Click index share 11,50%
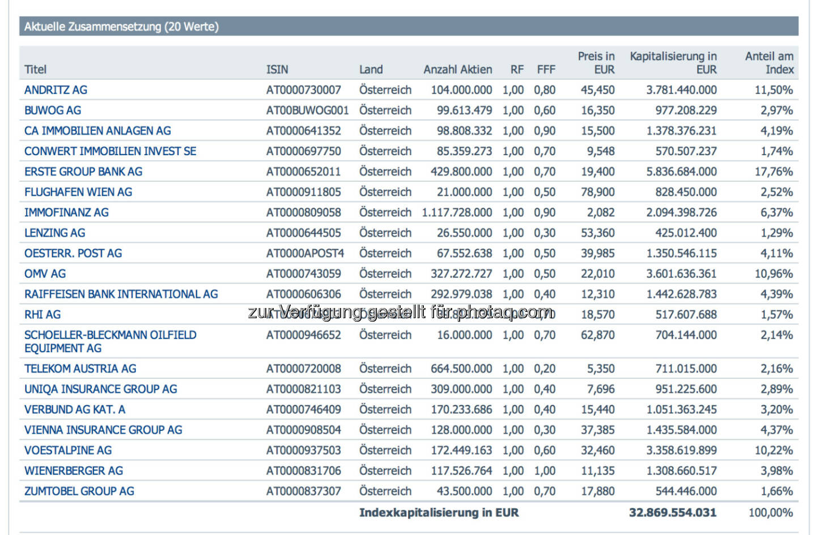The image size is (816, 535). 774,90
